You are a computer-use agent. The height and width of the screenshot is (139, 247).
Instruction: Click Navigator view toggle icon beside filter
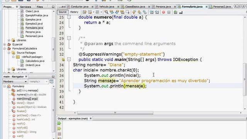coord(51,81)
